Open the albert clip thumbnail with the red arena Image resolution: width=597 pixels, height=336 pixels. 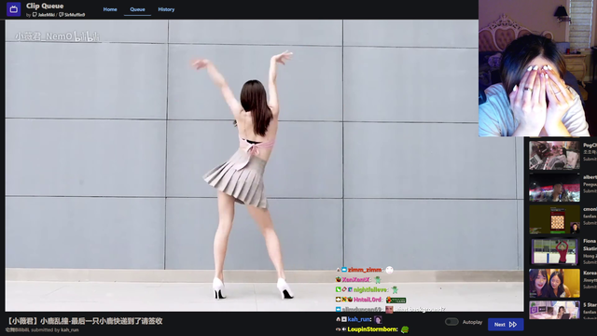(554, 188)
